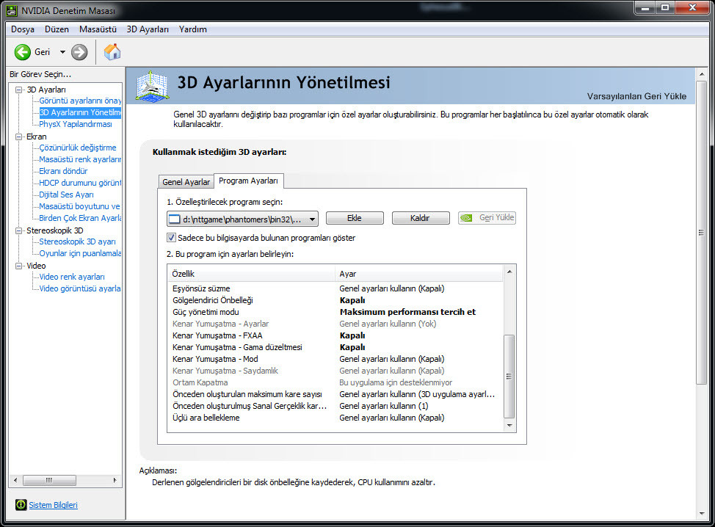Click task tree horizontal scrollbar left arrow
Screen dimensions: 715x527
pyautogui.click(x=15, y=480)
